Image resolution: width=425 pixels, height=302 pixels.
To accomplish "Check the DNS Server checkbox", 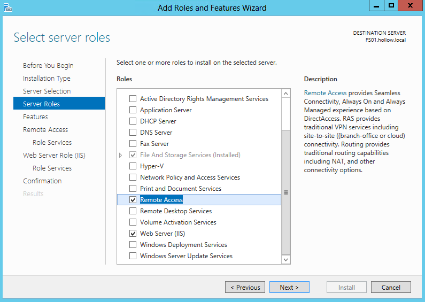I will [x=133, y=133].
